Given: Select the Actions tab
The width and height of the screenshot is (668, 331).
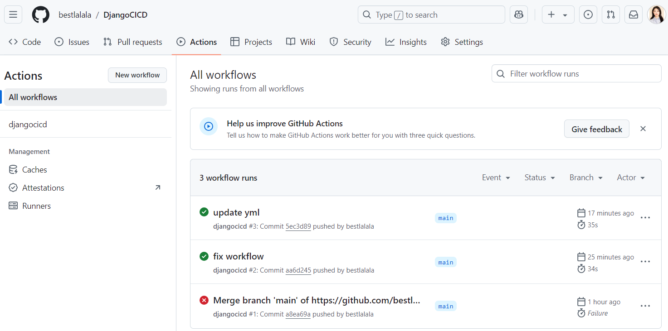Looking at the screenshot, I should [x=197, y=42].
